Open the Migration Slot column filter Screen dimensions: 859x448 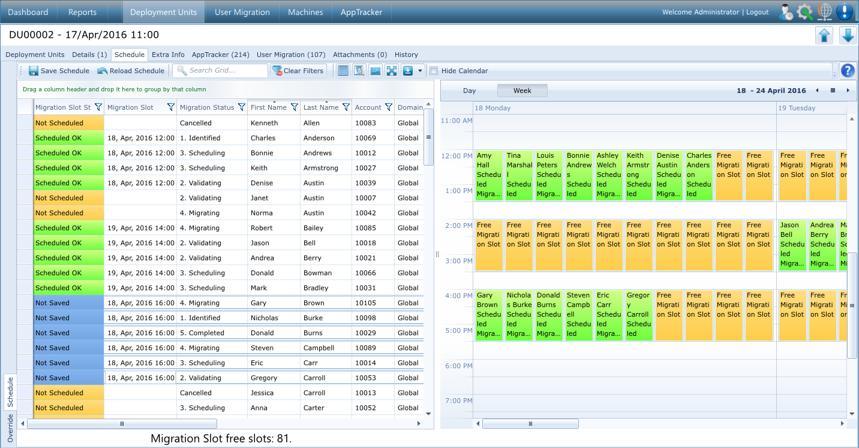tap(170, 107)
